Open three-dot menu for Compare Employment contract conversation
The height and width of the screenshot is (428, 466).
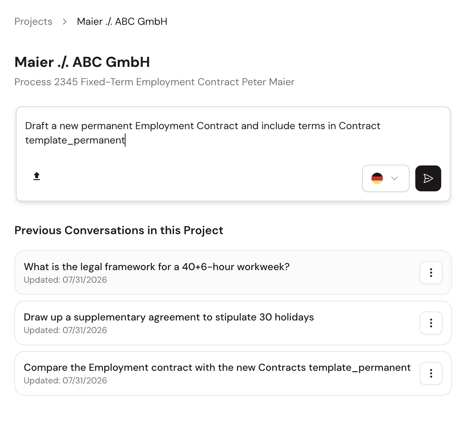431,373
